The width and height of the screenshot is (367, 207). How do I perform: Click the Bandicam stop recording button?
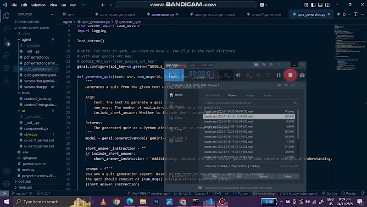(x=290, y=75)
